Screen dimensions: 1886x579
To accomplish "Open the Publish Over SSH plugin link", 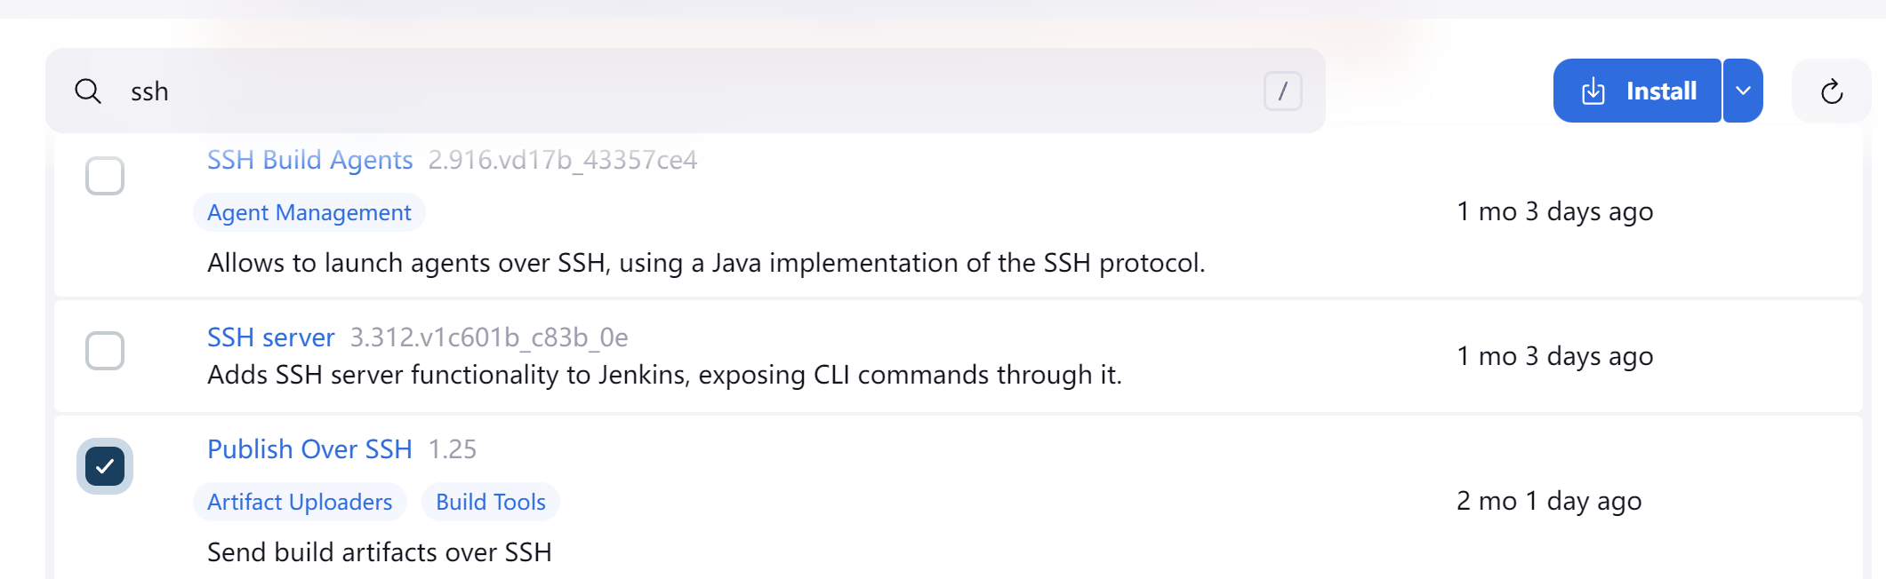I will coord(309,449).
